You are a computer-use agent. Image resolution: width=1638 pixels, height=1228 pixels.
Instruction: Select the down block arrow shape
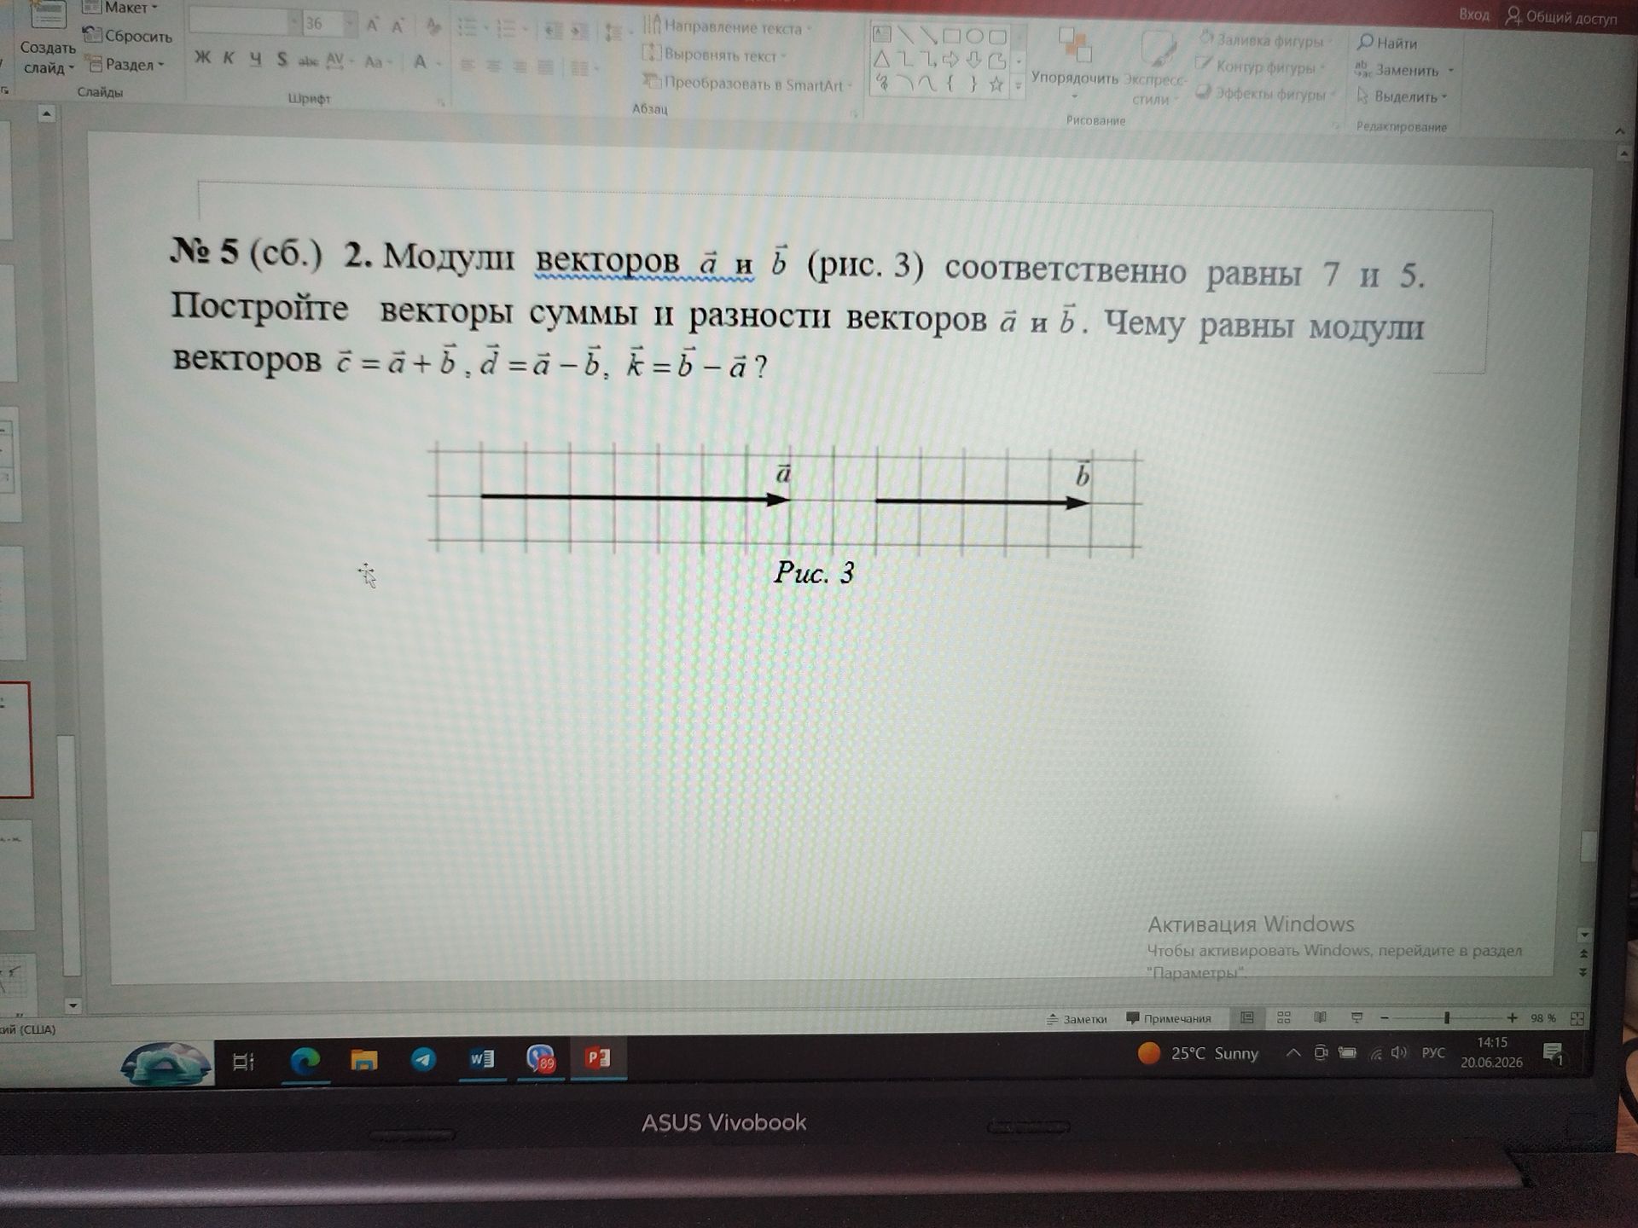pyautogui.click(x=973, y=61)
